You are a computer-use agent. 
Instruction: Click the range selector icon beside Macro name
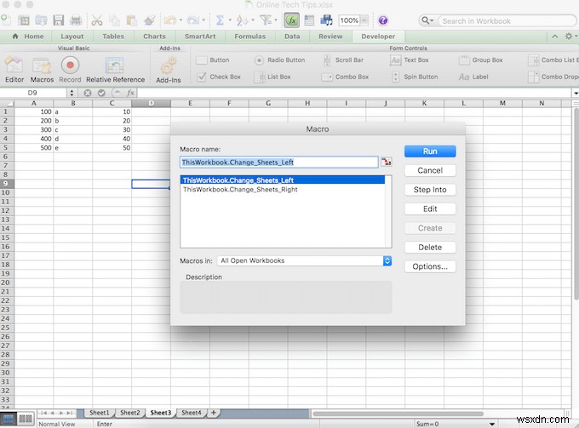point(387,162)
